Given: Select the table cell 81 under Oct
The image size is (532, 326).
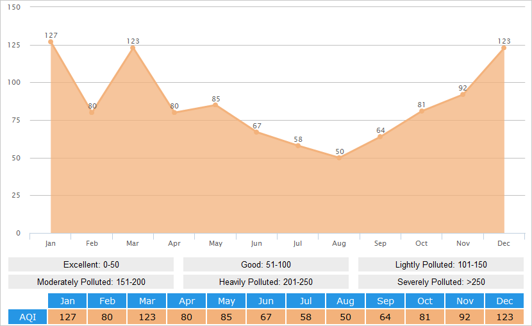Looking at the screenshot, I should [425, 317].
